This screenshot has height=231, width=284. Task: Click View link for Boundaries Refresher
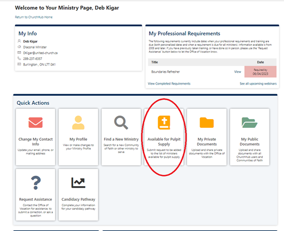pyautogui.click(x=238, y=72)
